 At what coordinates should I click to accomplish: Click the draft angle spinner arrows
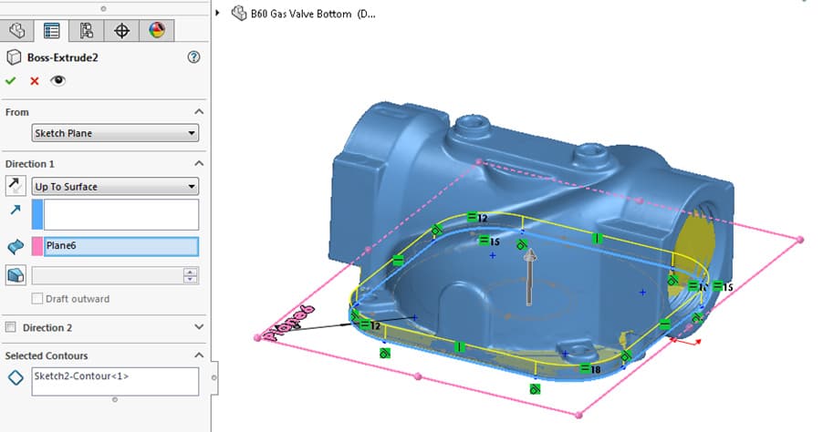coord(191,275)
